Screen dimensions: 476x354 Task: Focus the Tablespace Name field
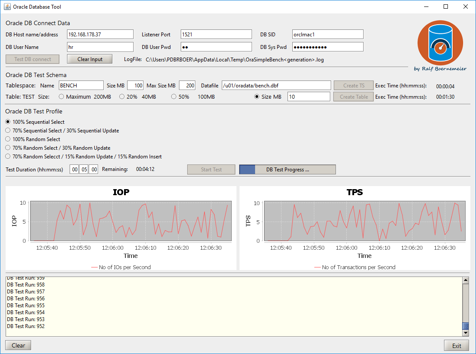81,85
